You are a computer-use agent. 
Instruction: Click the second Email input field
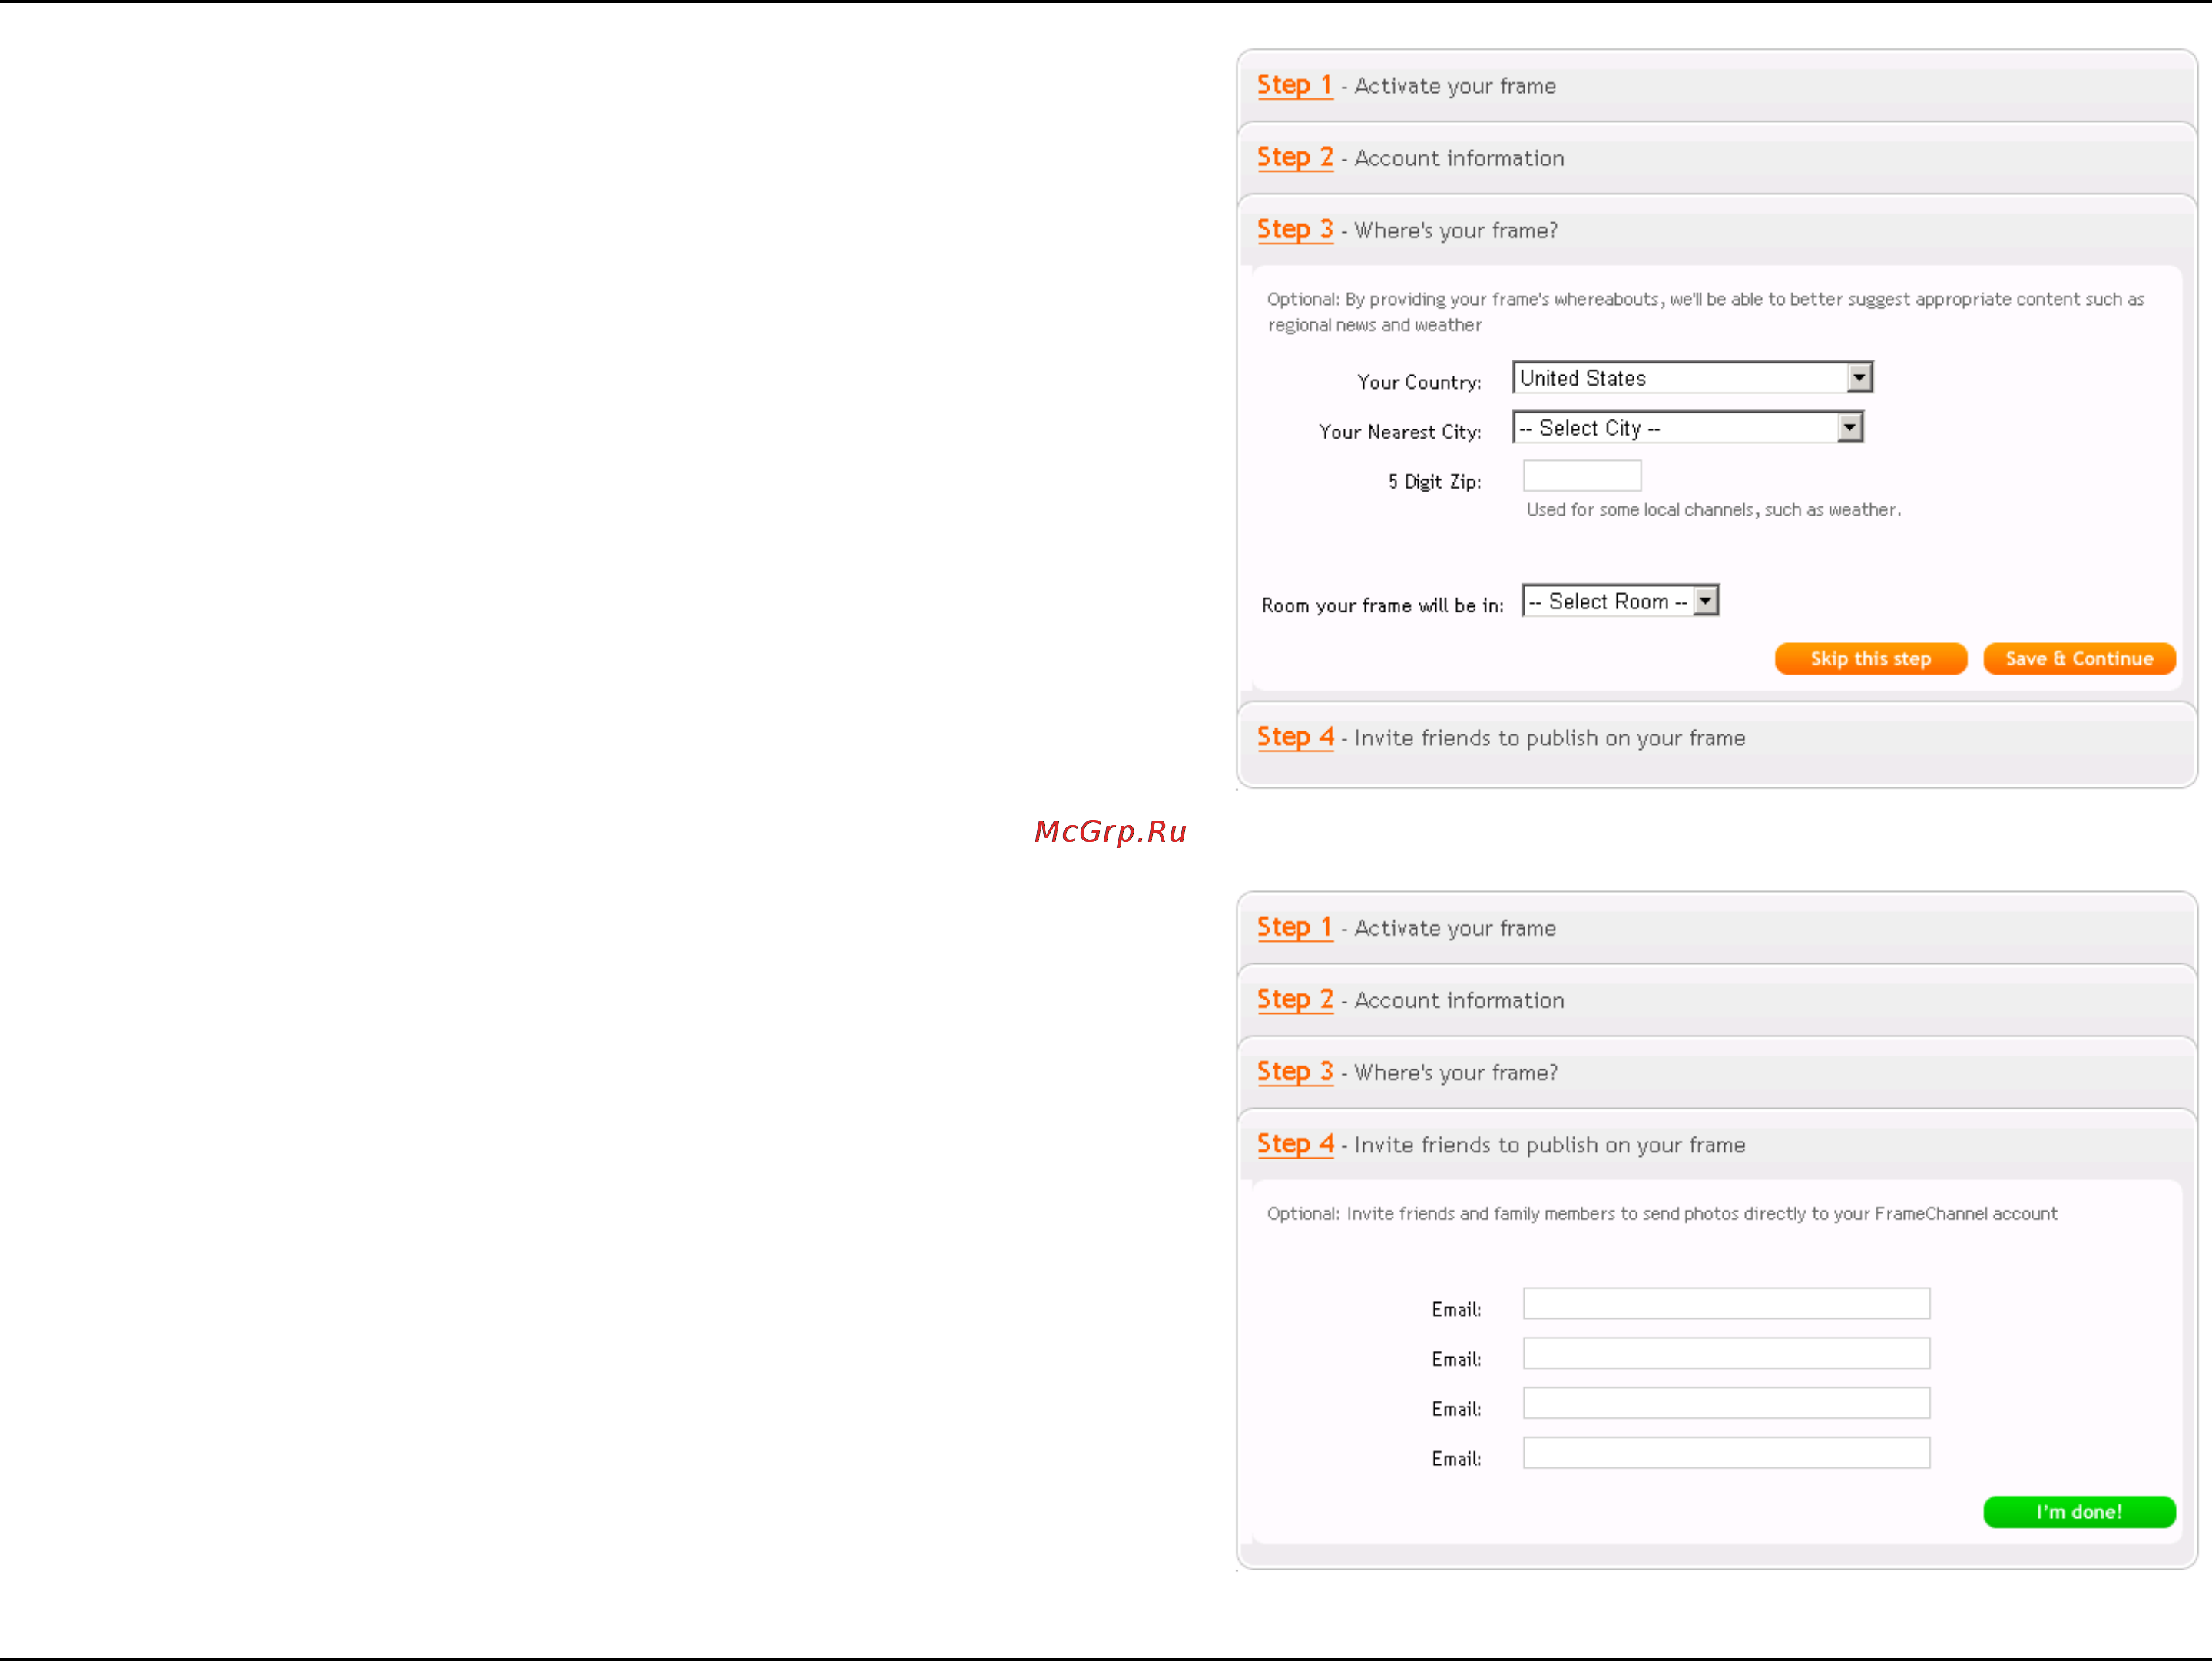pos(1726,1354)
